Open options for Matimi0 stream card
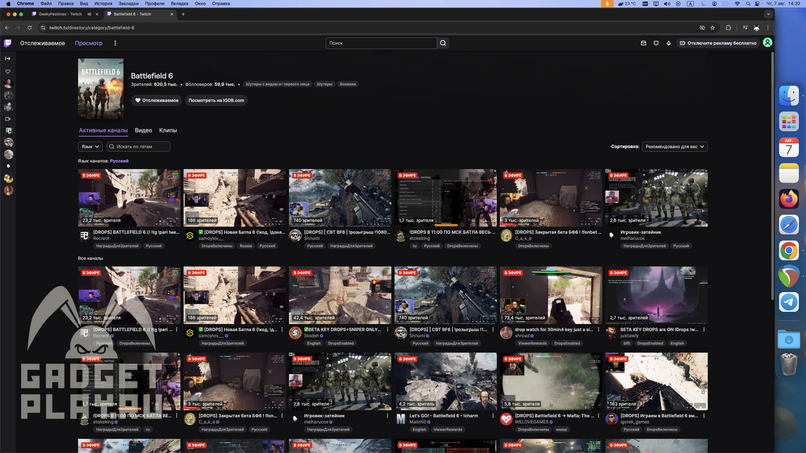The image size is (806, 453). [493, 416]
